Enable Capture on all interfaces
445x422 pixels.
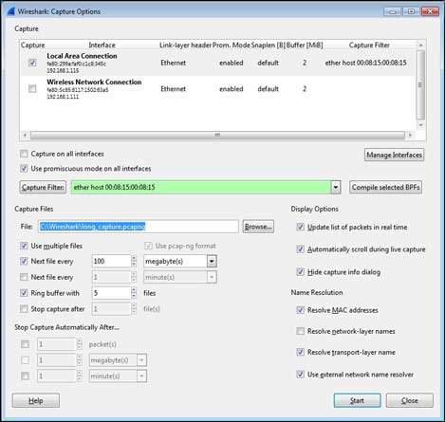tap(24, 154)
